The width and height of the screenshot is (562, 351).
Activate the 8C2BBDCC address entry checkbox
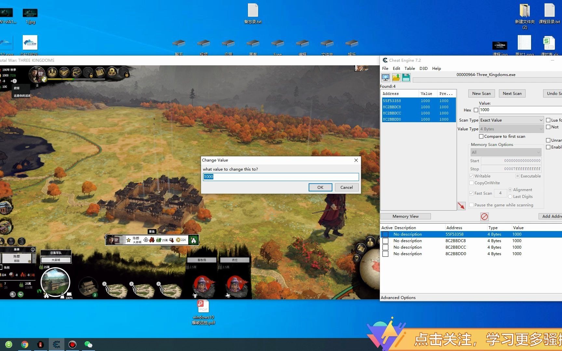[x=385, y=247]
